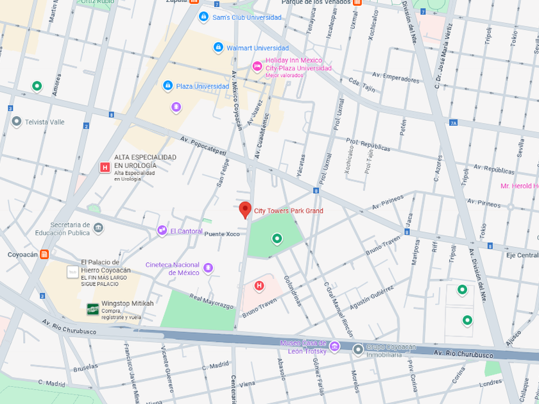Click the Puente Xoco street label
Screen dimensions: 539x404
click(x=222, y=234)
